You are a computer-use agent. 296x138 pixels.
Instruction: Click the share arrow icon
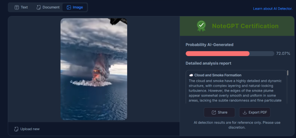[x=214, y=112]
